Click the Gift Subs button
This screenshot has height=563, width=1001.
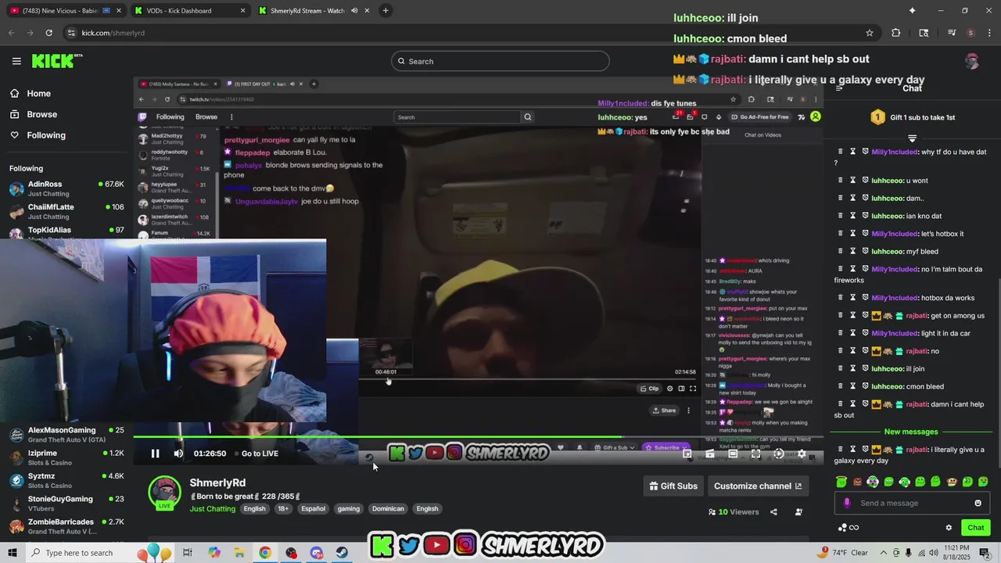click(673, 486)
